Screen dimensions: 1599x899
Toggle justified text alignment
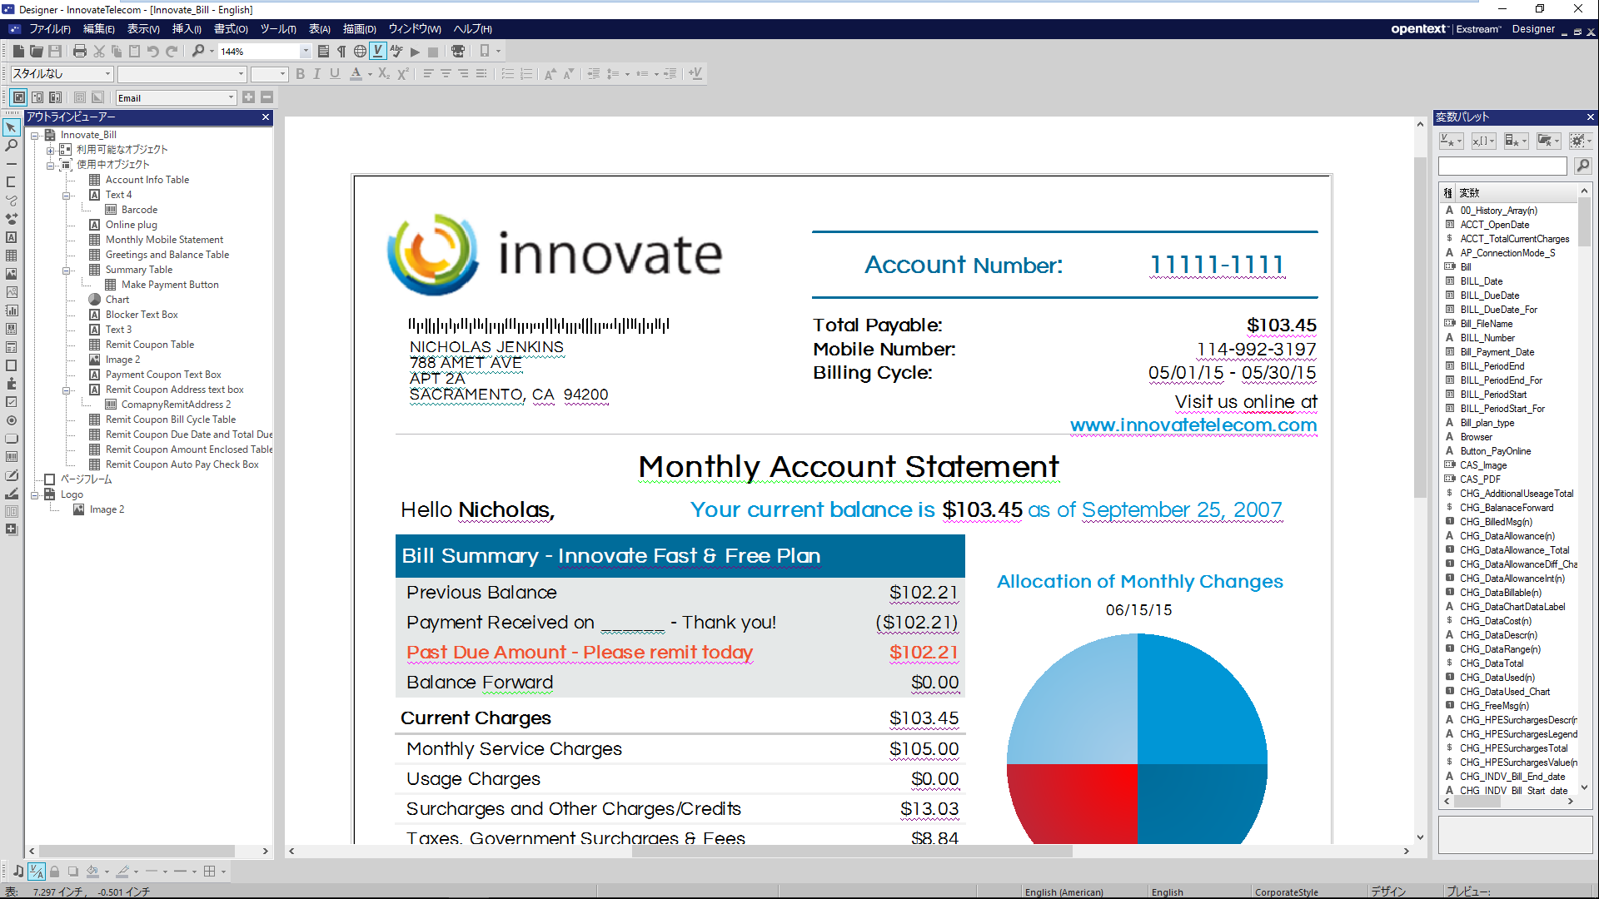(481, 74)
